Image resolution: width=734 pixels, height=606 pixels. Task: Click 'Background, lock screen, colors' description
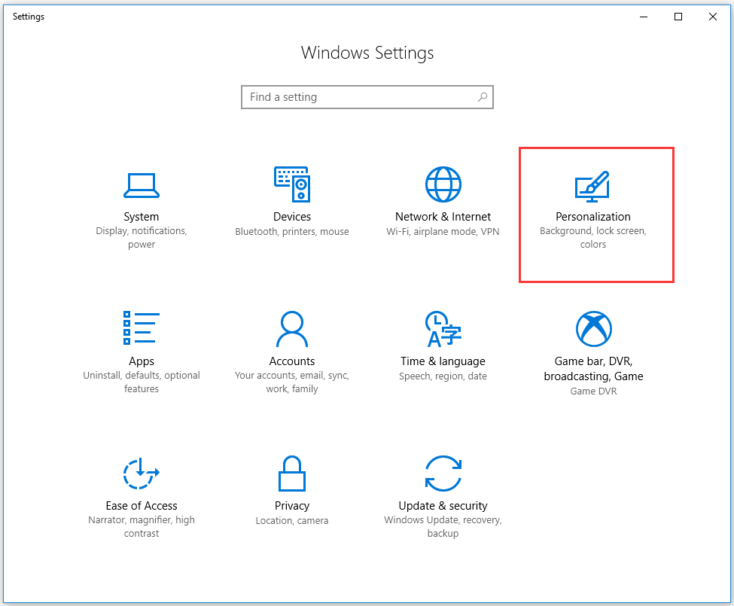pos(593,238)
